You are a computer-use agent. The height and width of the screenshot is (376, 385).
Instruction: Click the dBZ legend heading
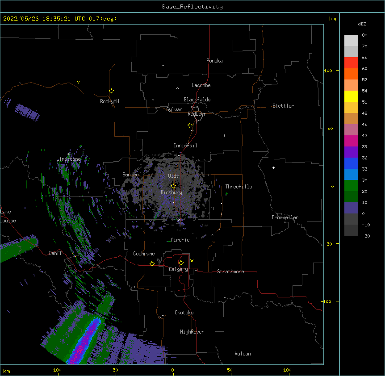click(x=362, y=24)
